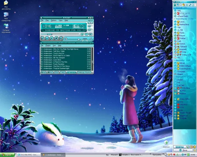Click the Manage Playlist button
The width and height of the screenshot is (197, 157).
click(x=84, y=73)
